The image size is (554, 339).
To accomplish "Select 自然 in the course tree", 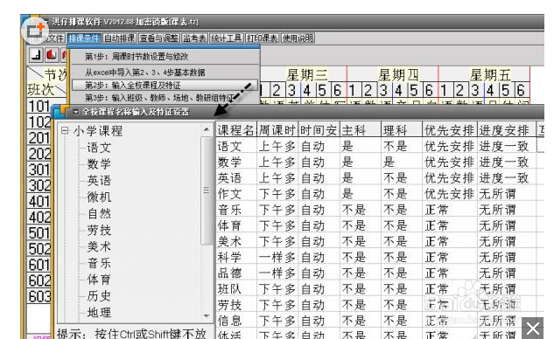I will coord(99,213).
